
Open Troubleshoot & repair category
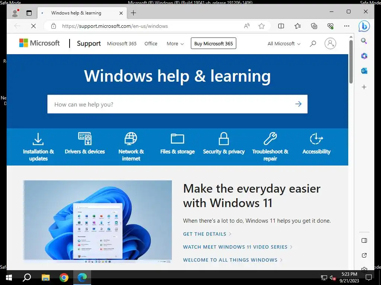(270, 147)
